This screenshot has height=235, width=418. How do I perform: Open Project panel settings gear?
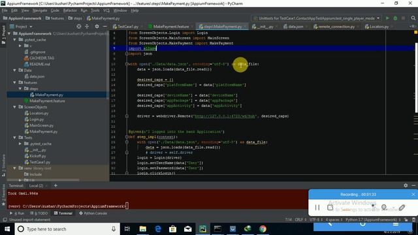(97, 26)
